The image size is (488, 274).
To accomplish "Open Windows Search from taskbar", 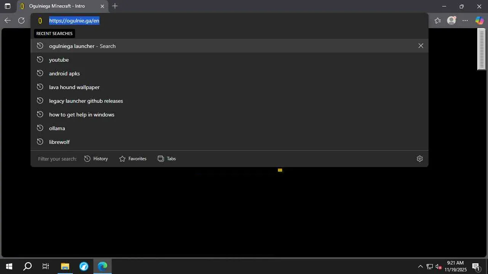I will [27, 266].
